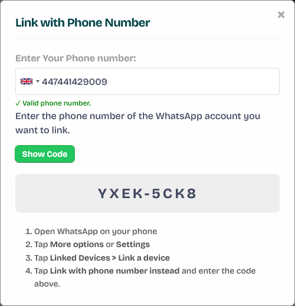This screenshot has width=295, height=306.
Task: Click the Show Code button
Action: tap(45, 154)
